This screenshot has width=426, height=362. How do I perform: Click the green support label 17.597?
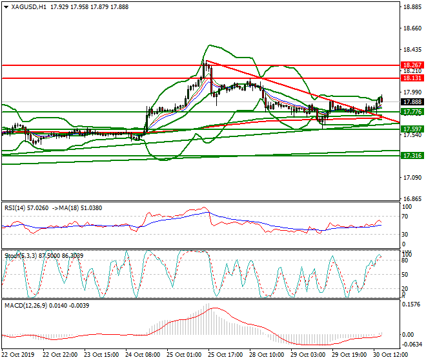(x=412, y=129)
